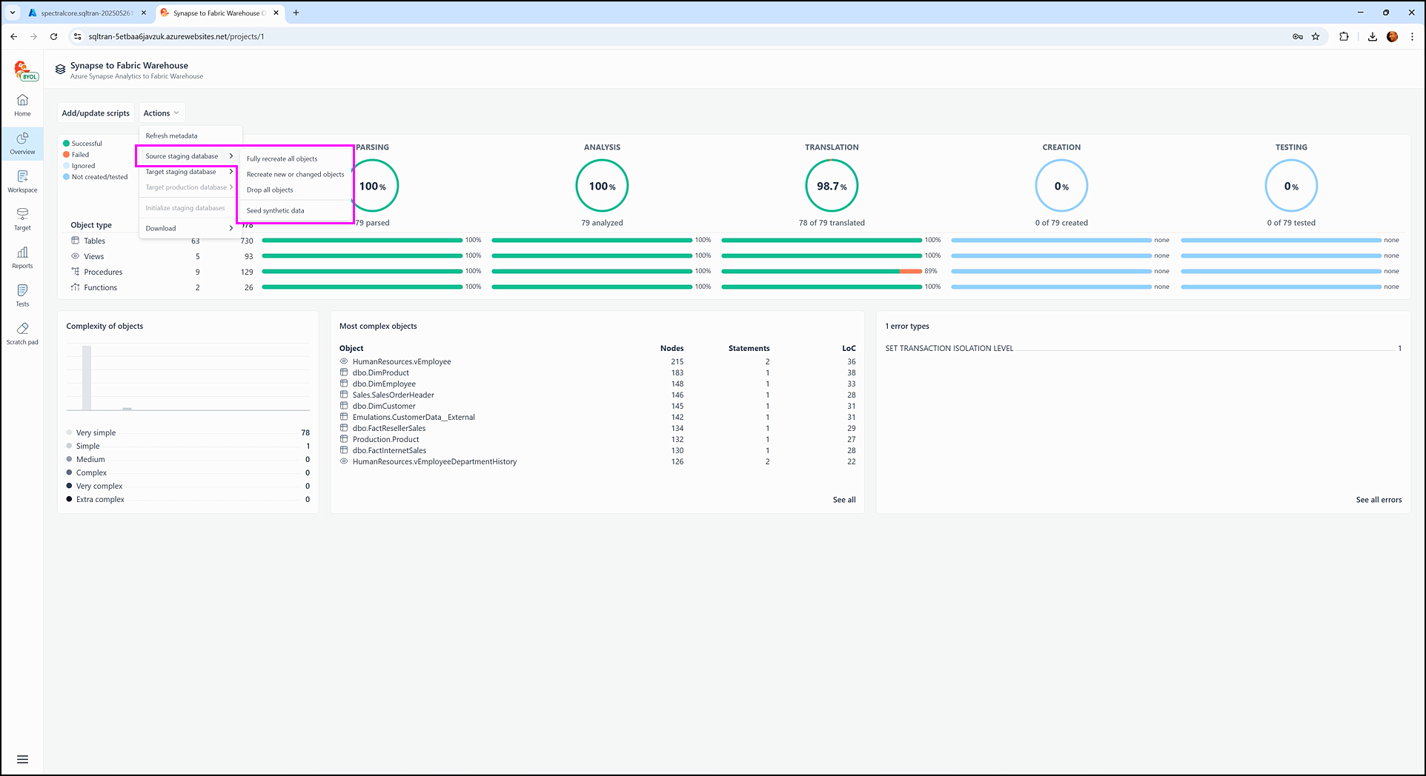This screenshot has height=776, width=1426.
Task: Open the Reports sidebar icon
Action: point(22,257)
